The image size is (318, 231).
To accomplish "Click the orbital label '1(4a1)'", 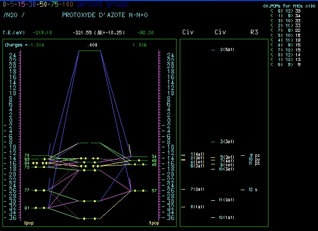I will pos(197,154).
